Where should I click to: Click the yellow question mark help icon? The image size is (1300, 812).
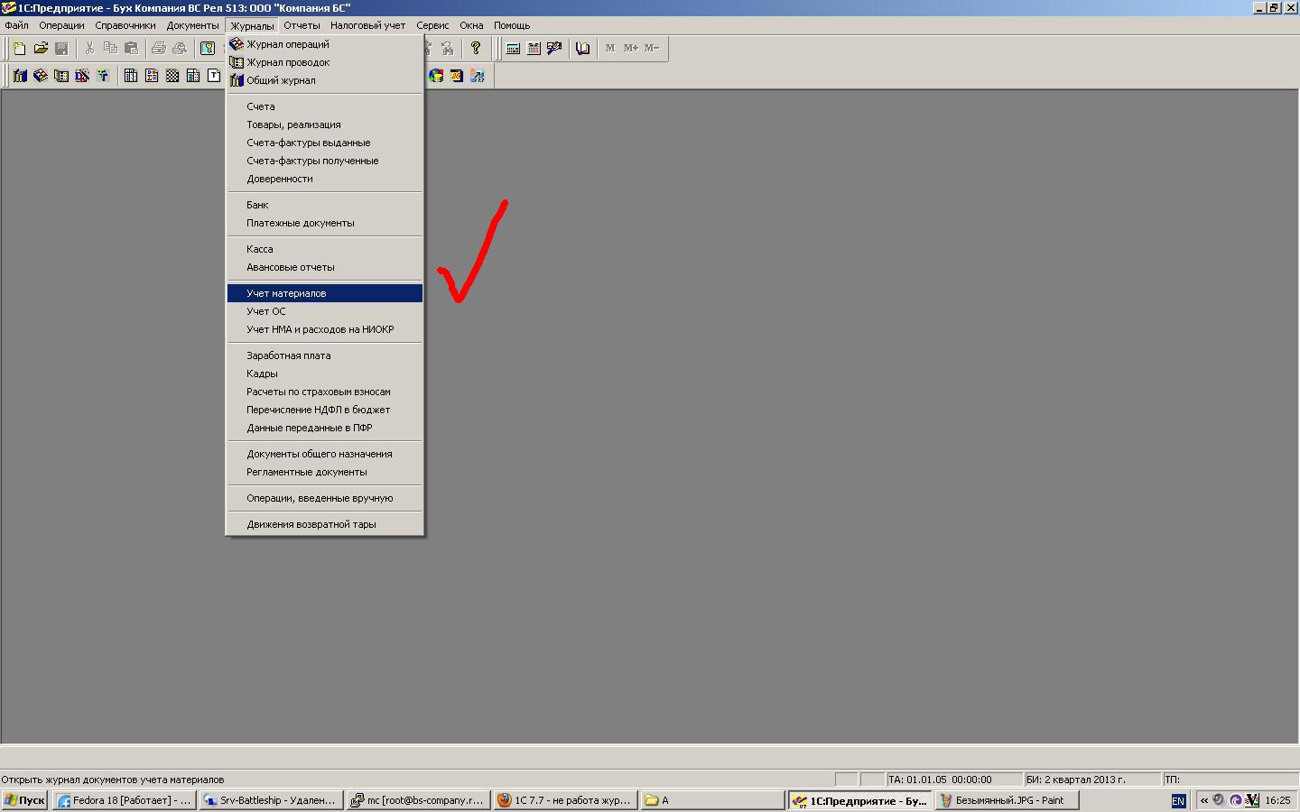coord(476,49)
